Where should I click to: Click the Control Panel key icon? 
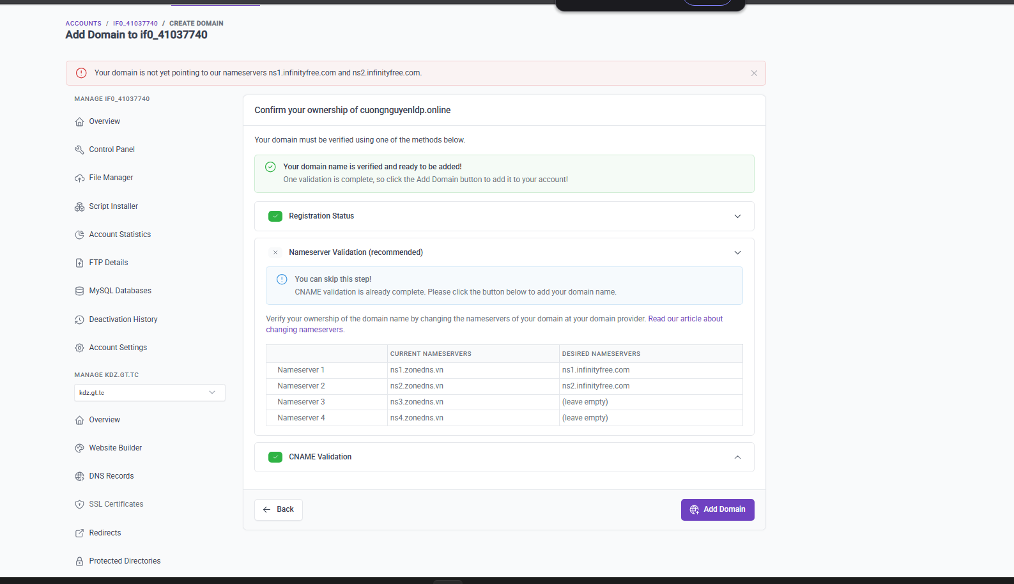point(79,150)
